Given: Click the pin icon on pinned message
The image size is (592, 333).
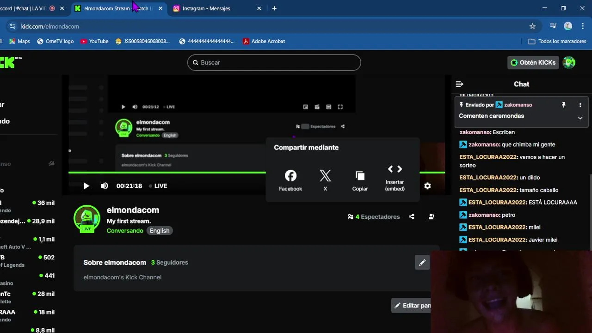Looking at the screenshot, I should (x=563, y=105).
